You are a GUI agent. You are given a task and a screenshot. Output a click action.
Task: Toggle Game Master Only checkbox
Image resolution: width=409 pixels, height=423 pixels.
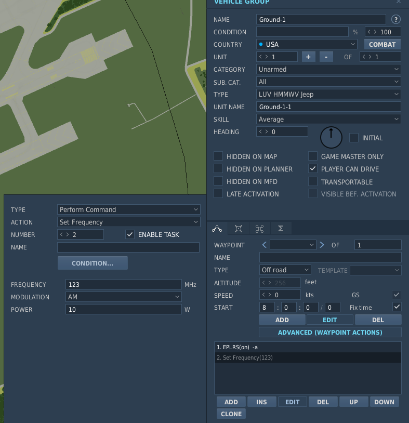pyautogui.click(x=313, y=156)
